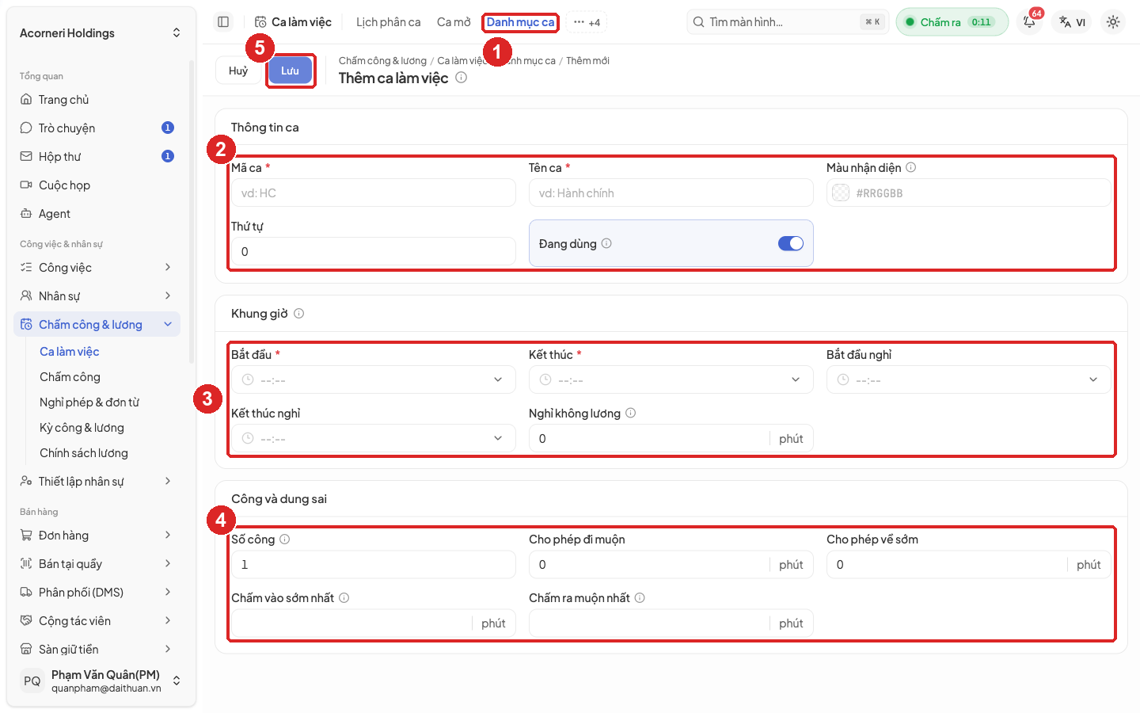Screen dimensions: 1140x713
Task: Open Cuộc họp meetings in sidebar
Action: click(97, 185)
